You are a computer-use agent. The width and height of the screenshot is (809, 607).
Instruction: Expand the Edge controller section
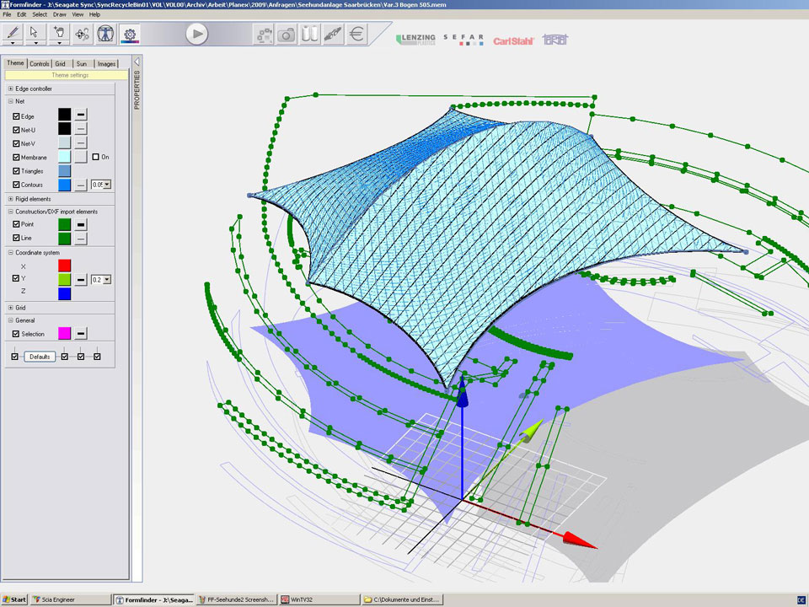(10, 89)
